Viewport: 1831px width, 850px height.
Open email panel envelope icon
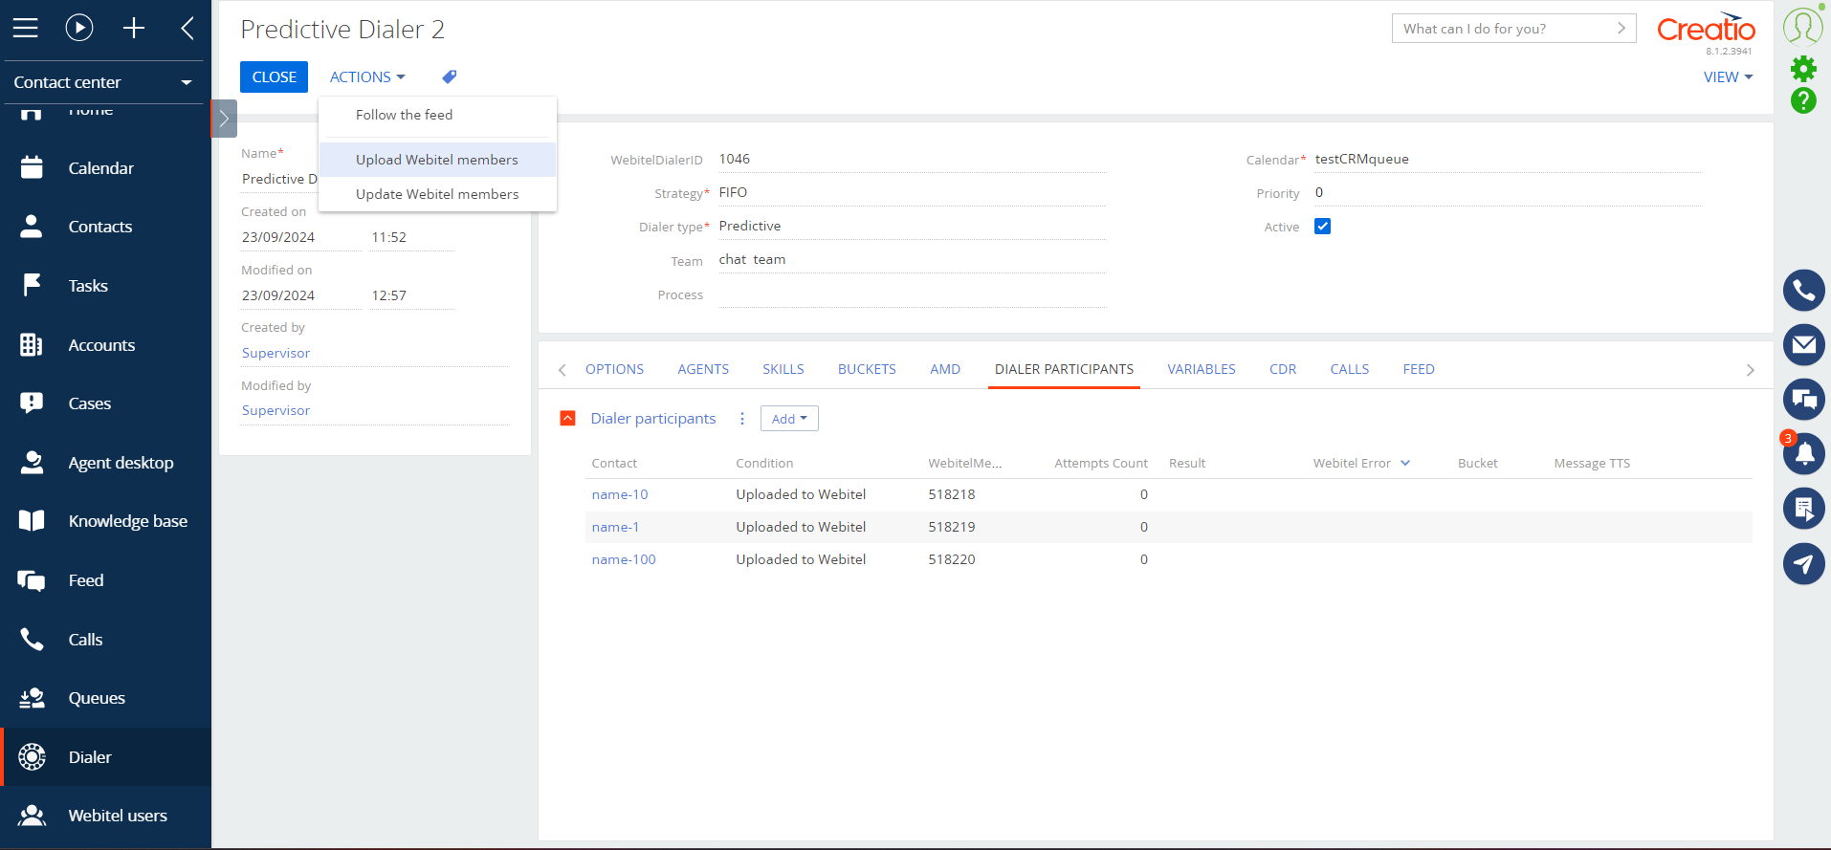(x=1803, y=344)
